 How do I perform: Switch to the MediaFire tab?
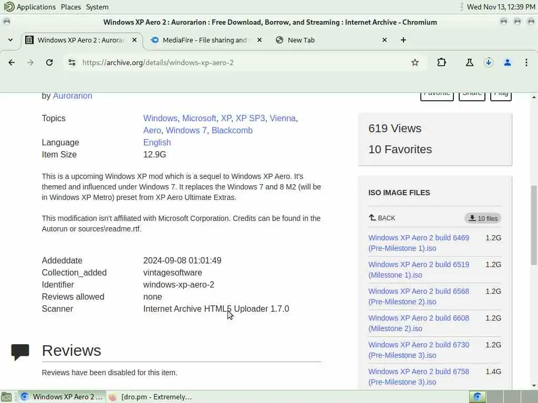[x=205, y=40]
